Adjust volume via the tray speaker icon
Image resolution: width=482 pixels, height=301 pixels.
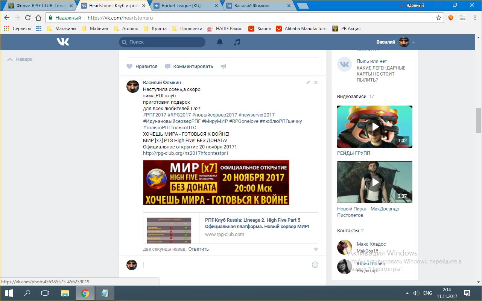coord(416,293)
